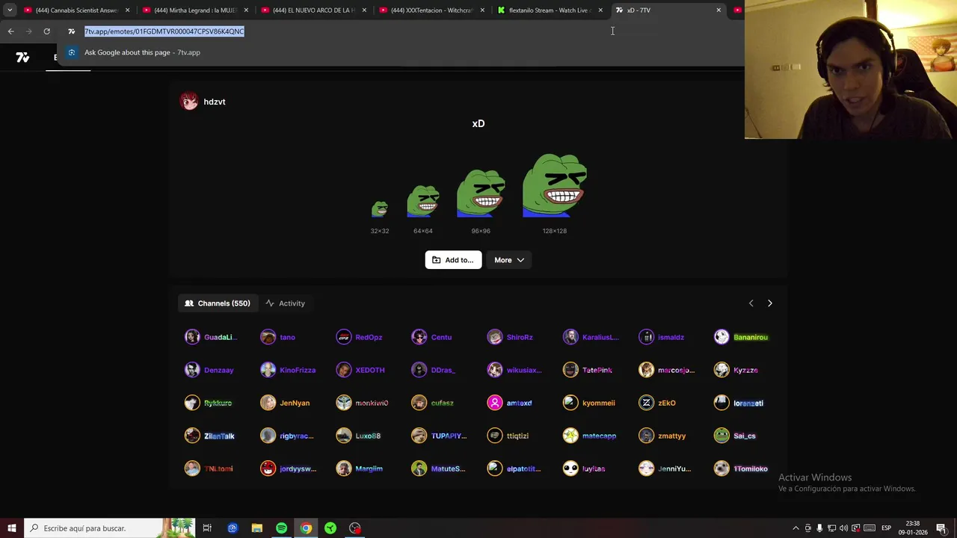Switch to the Activity tab
The image size is (957, 538).
point(285,303)
